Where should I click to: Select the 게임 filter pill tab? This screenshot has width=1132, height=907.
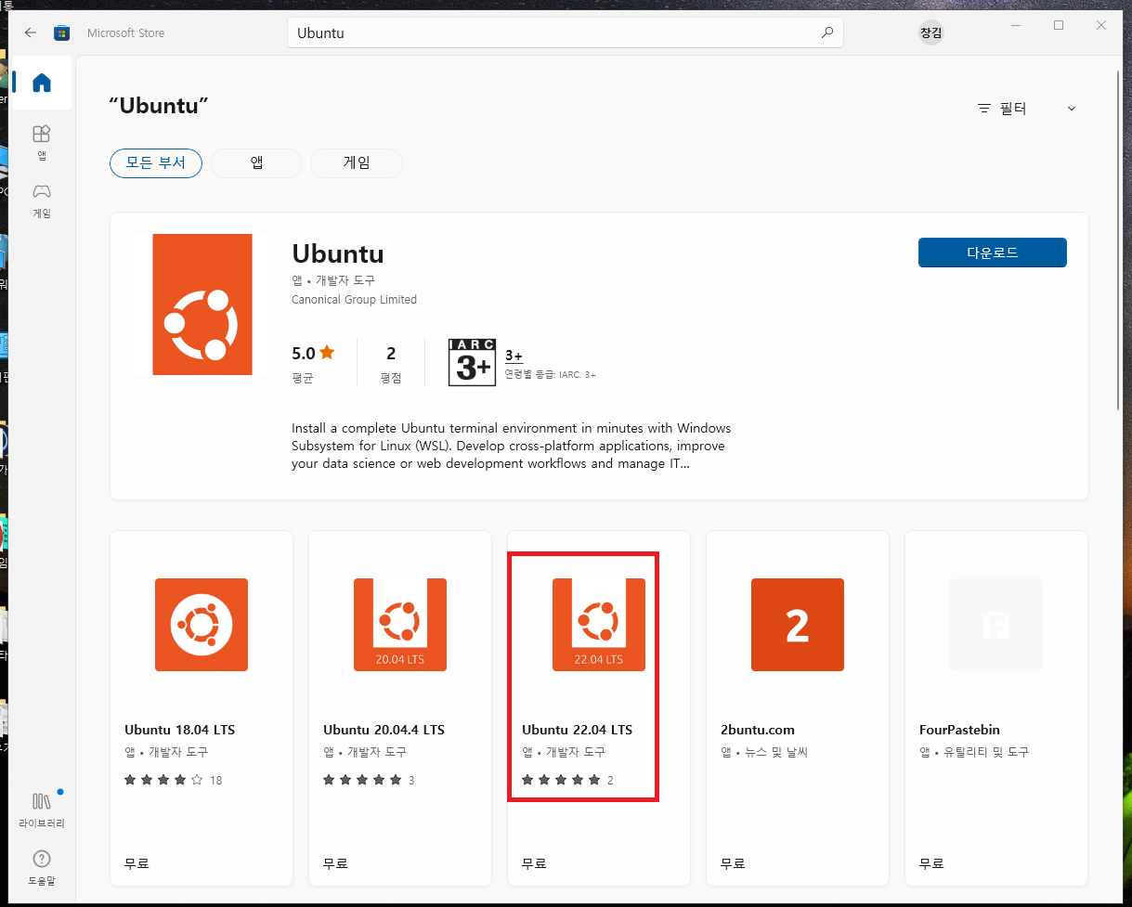pos(357,162)
